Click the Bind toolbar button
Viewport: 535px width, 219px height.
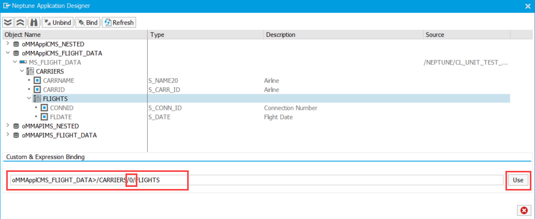[87, 22]
